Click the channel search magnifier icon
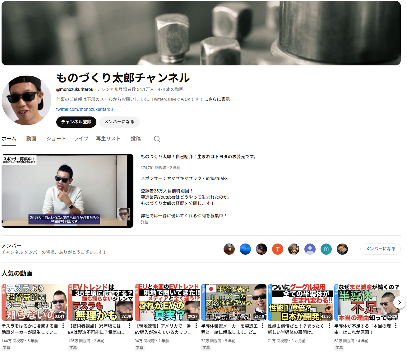The width and height of the screenshot is (407, 355). point(157,139)
